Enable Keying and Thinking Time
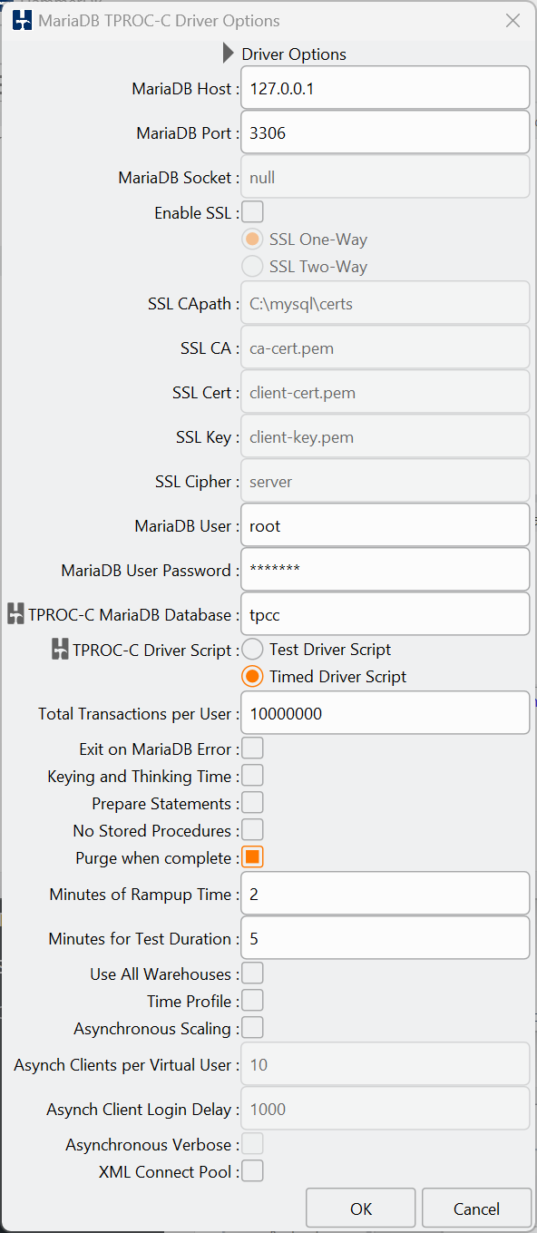Screen dimensions: 537x1233 252,776
